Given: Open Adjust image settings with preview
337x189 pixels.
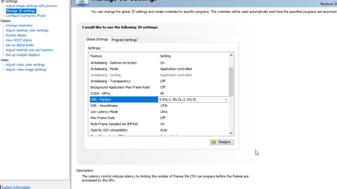Looking at the screenshot, I should pos(31,6).
